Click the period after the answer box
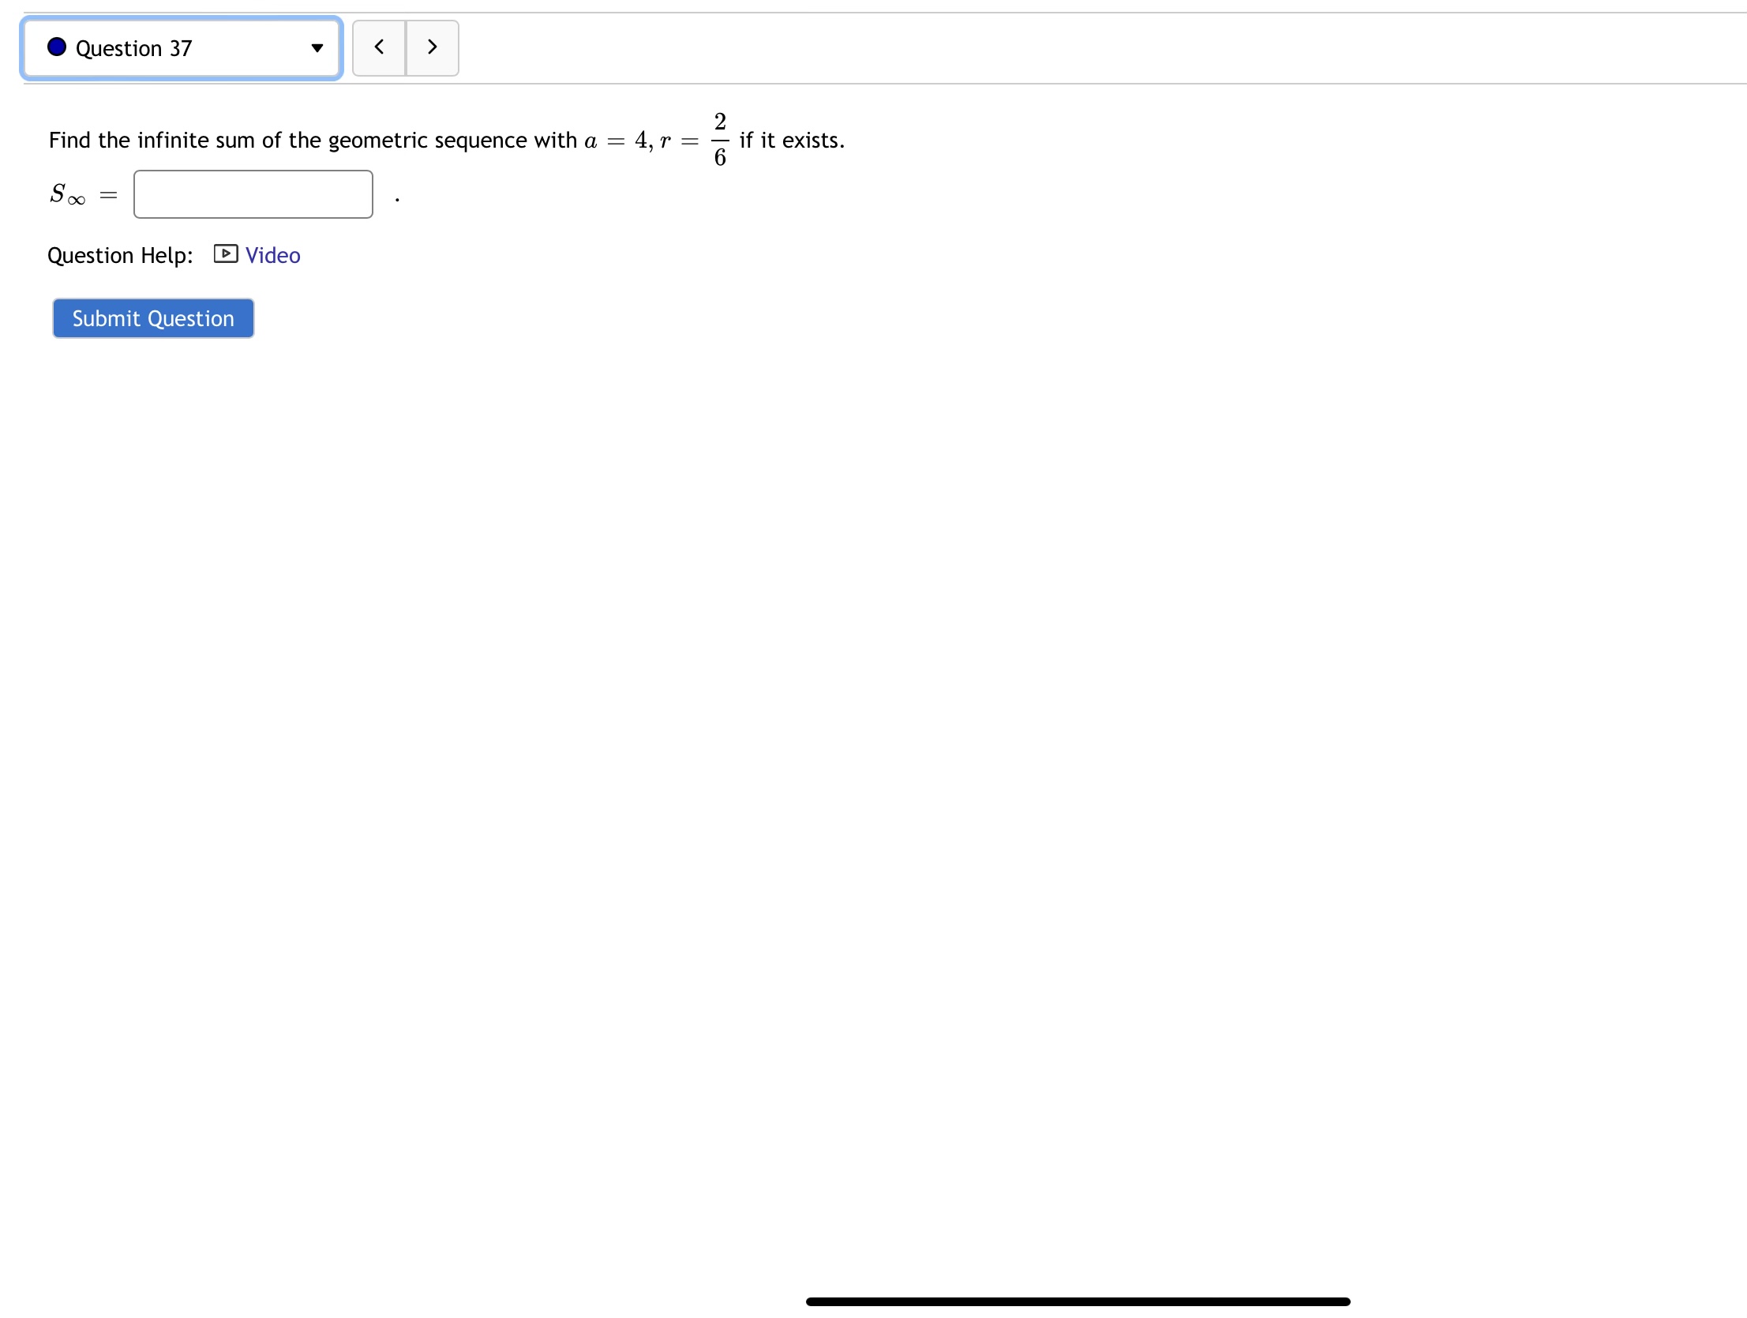The height and width of the screenshot is (1318, 1747). coord(397,201)
